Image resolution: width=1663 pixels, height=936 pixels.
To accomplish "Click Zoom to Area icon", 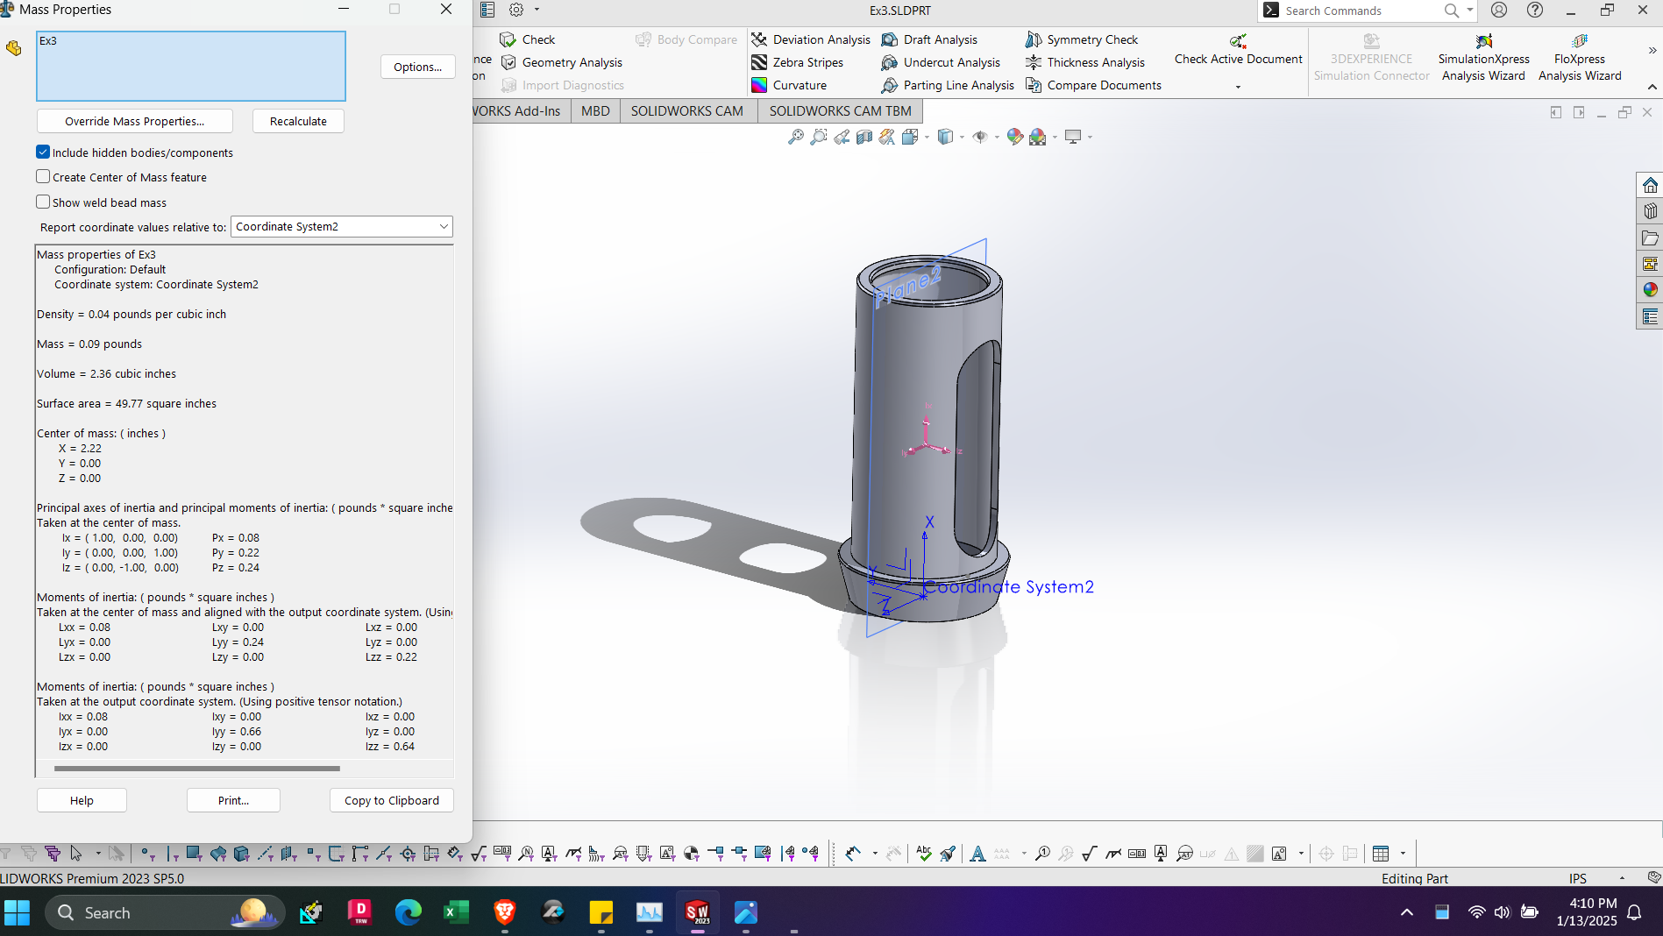I will click(x=818, y=137).
